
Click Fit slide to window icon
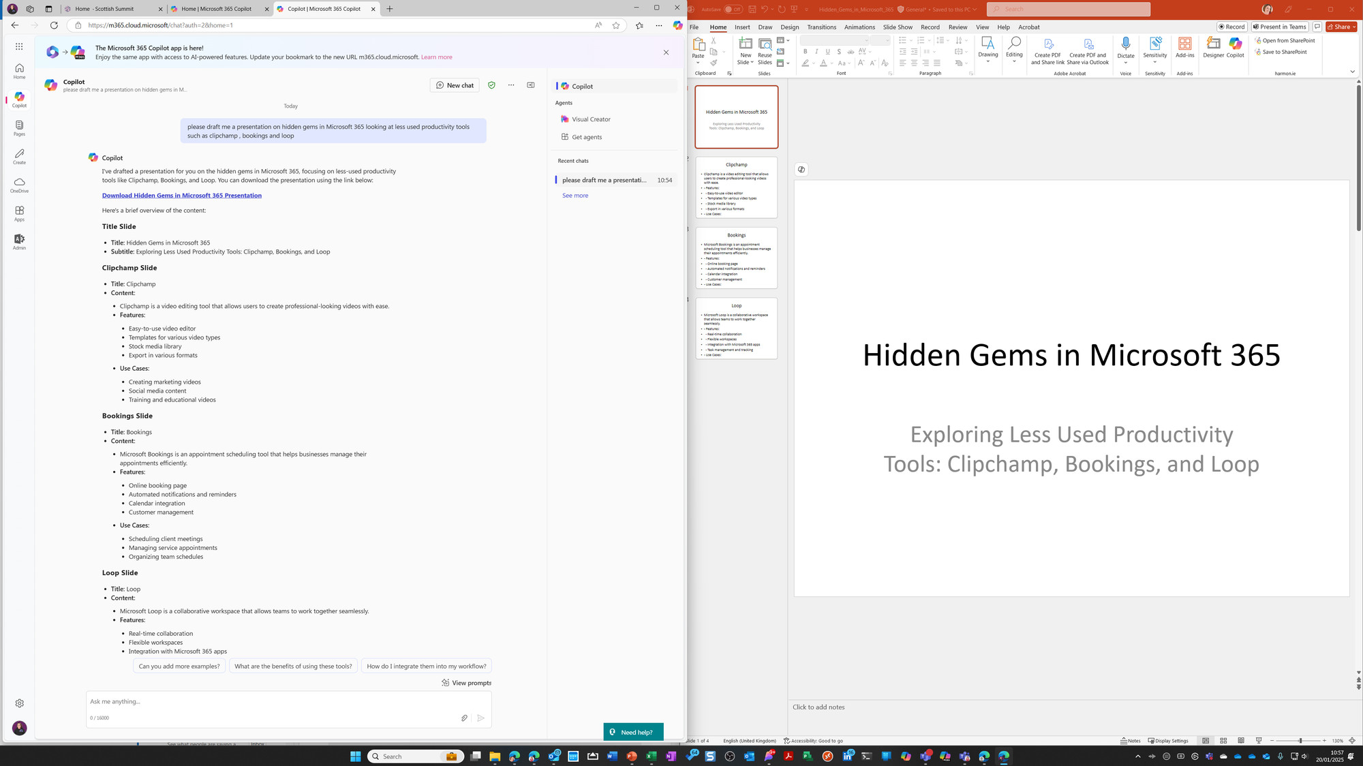pos(1352,741)
